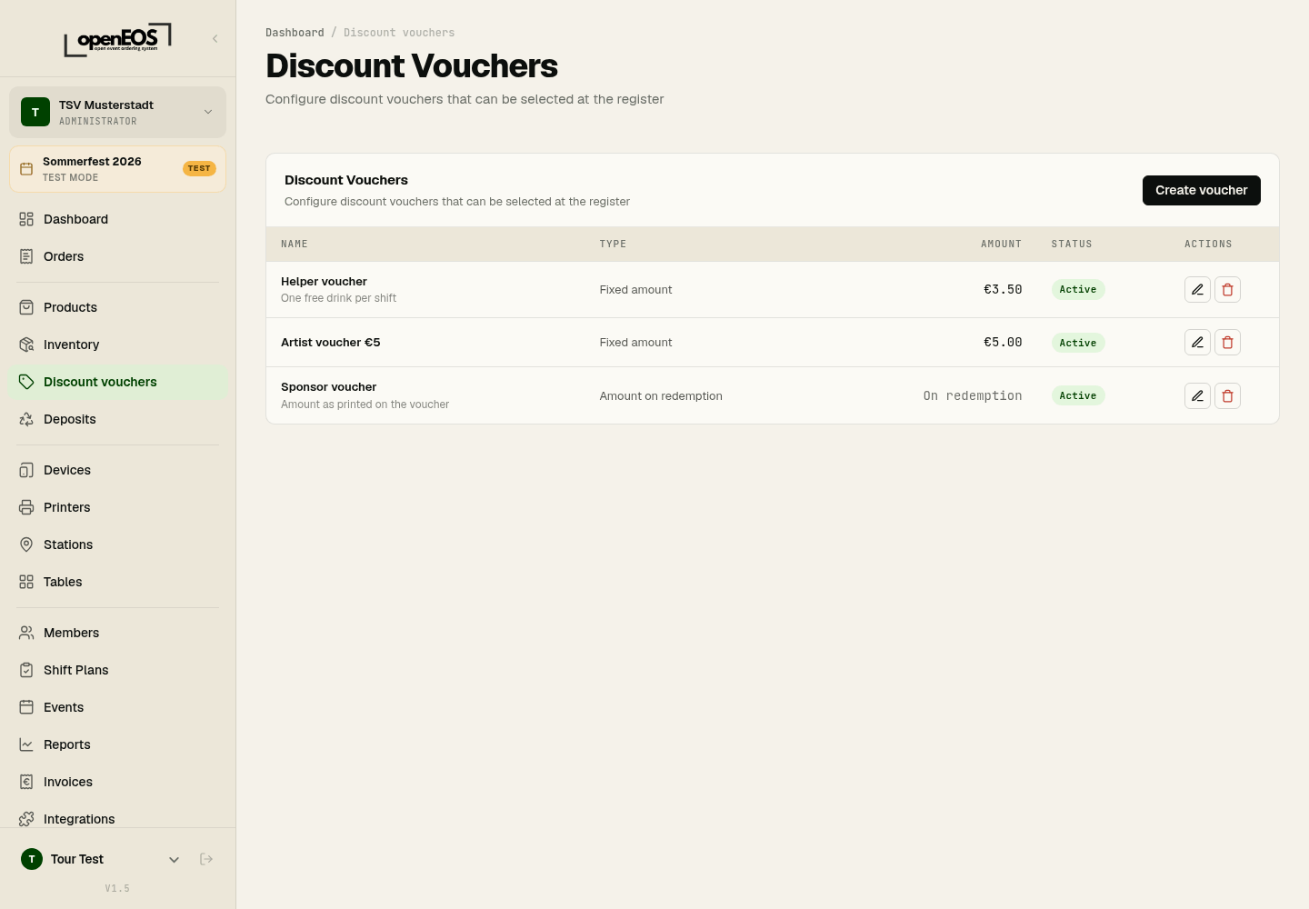
Task: Select the Sommerfest 2026 event card
Action: click(117, 169)
